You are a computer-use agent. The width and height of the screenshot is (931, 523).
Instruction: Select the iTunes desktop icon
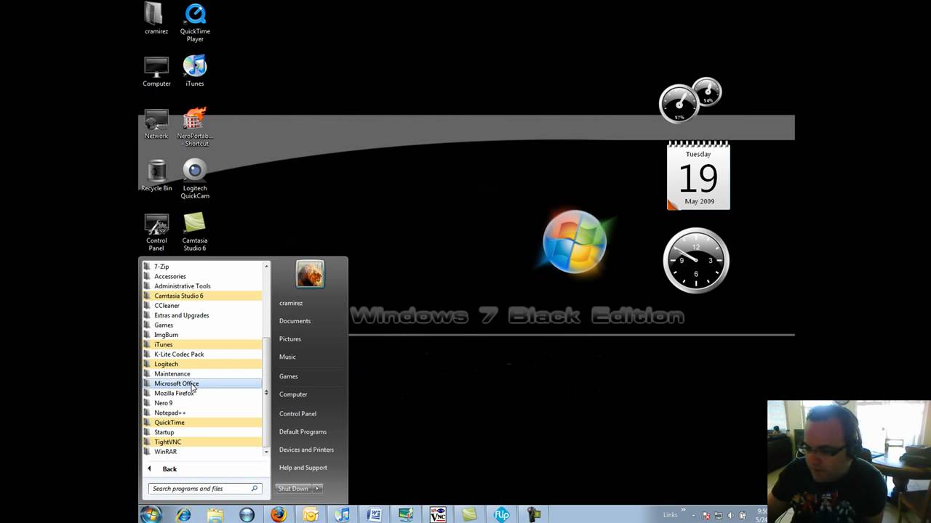195,71
